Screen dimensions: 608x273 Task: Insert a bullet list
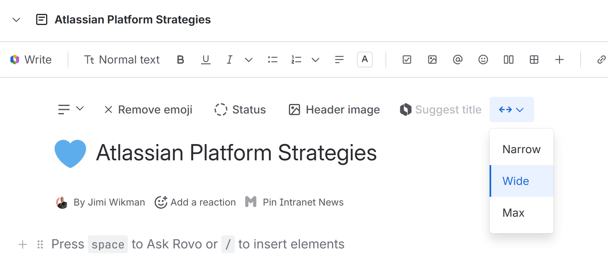[x=273, y=60]
